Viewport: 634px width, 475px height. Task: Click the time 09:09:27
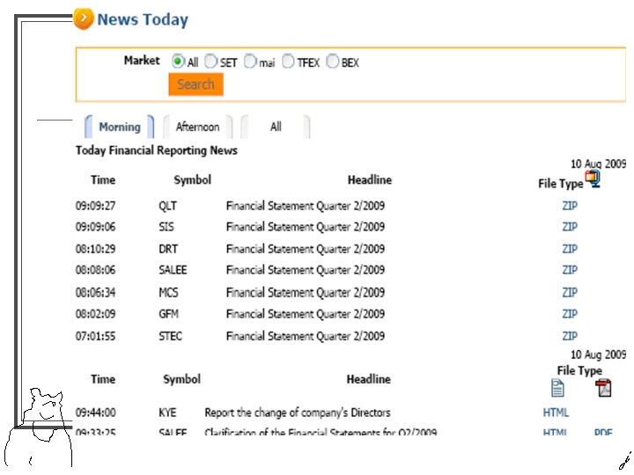pos(95,206)
